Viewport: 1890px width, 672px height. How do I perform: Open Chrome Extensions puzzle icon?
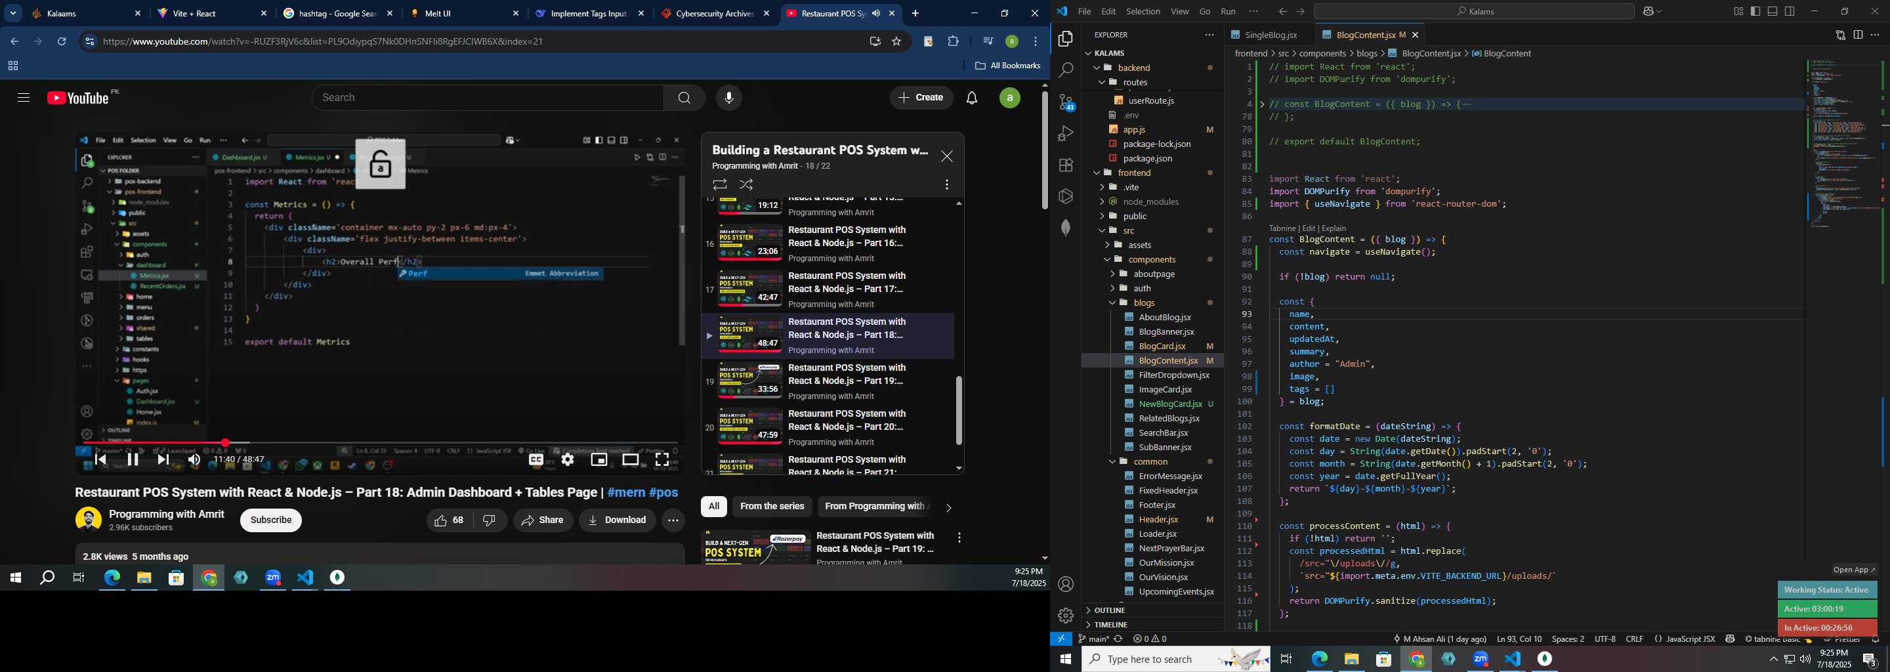click(953, 42)
